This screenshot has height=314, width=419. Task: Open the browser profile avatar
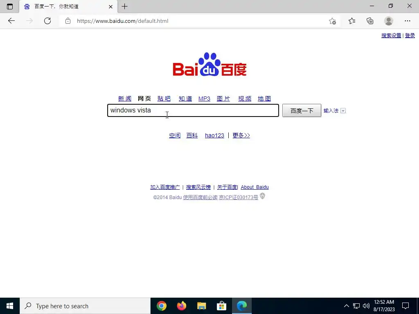click(x=389, y=21)
